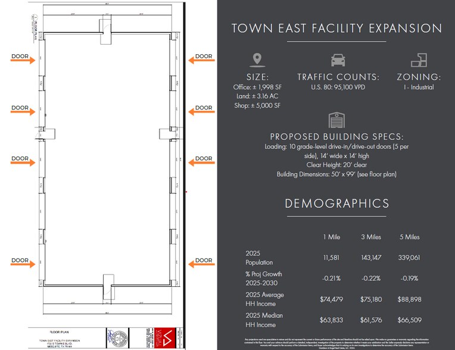Image resolution: width=455 pixels, height=350 pixels.
Task: Click the rotated '1 FLOOR PLAN' drawing tag
Action: point(35,28)
